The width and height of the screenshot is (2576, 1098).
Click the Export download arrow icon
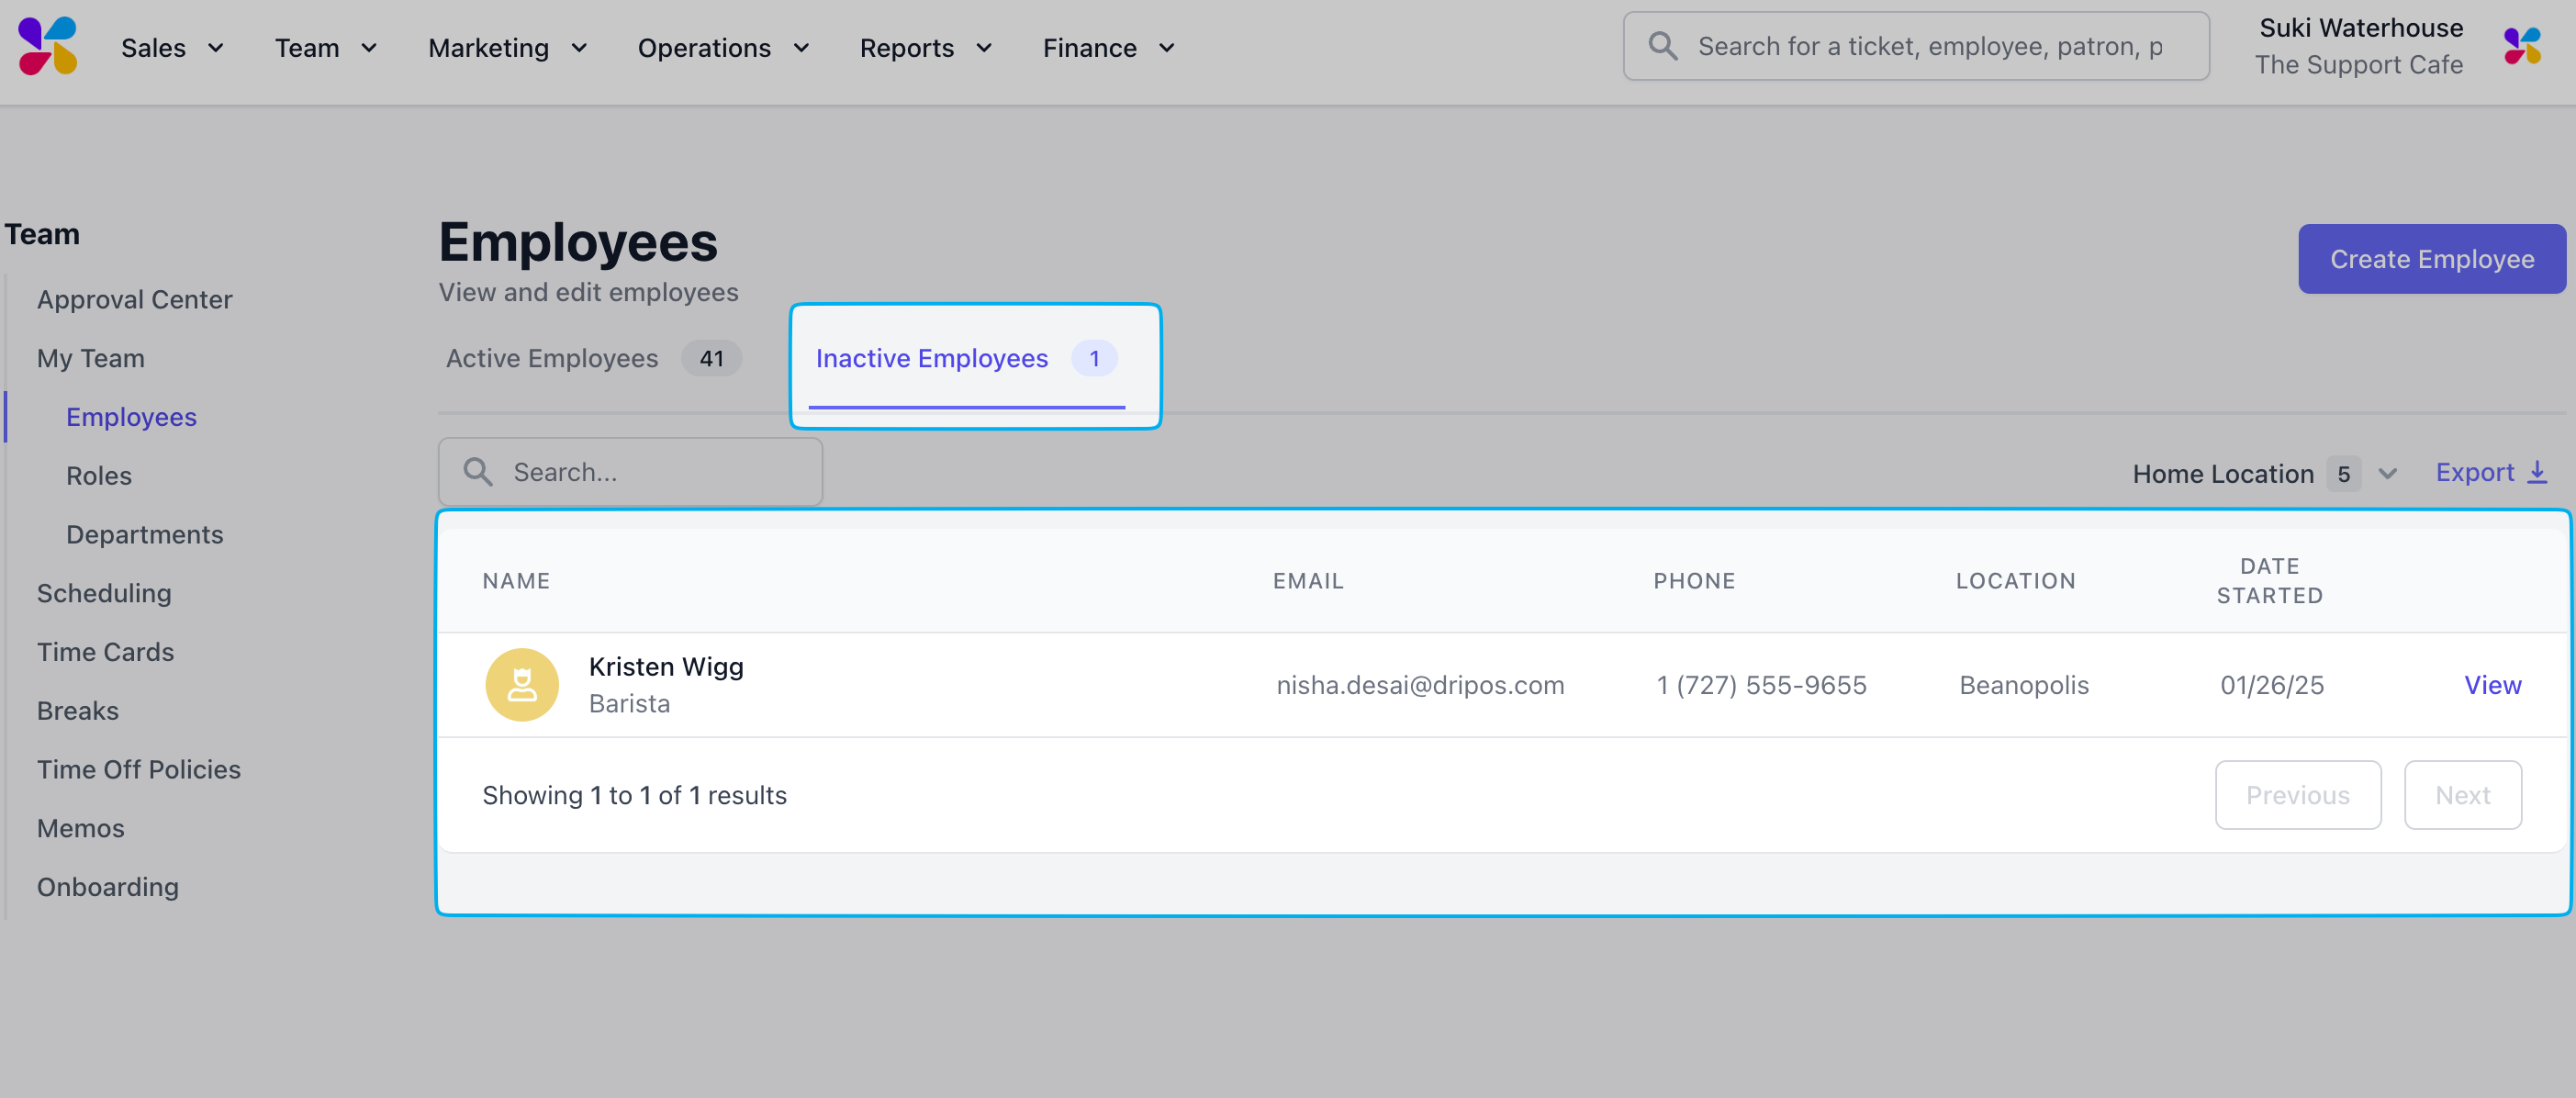pyautogui.click(x=2537, y=472)
